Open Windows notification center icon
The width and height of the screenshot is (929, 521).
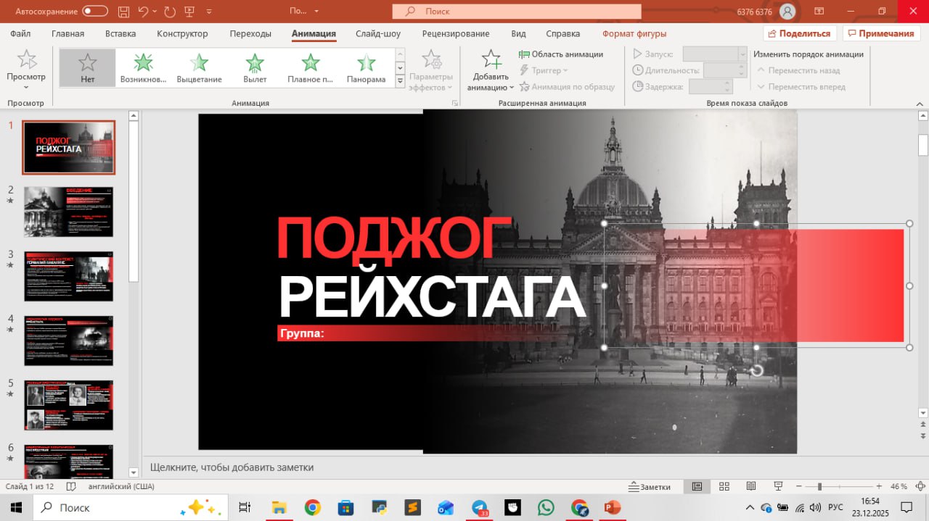pos(907,507)
